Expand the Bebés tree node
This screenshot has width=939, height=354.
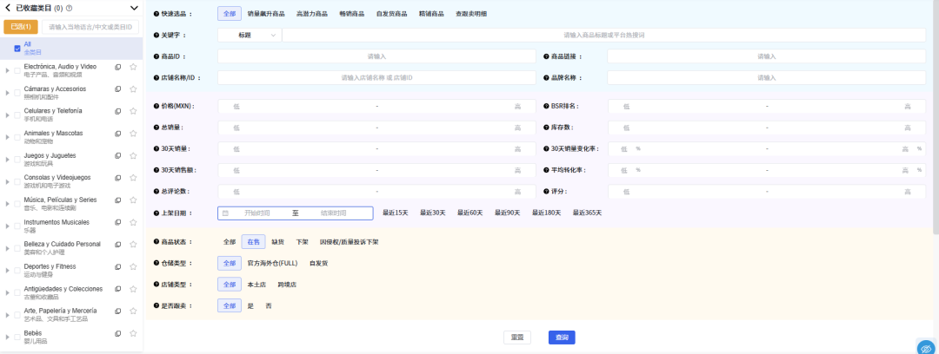pos(7,337)
